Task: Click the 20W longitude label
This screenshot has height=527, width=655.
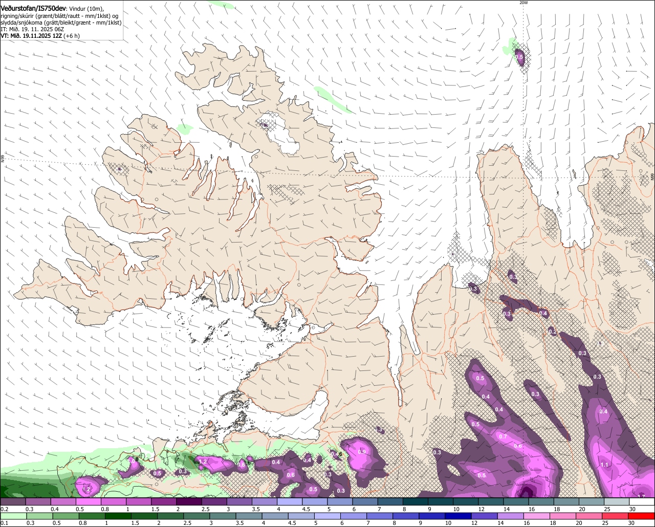Action: pos(523,3)
